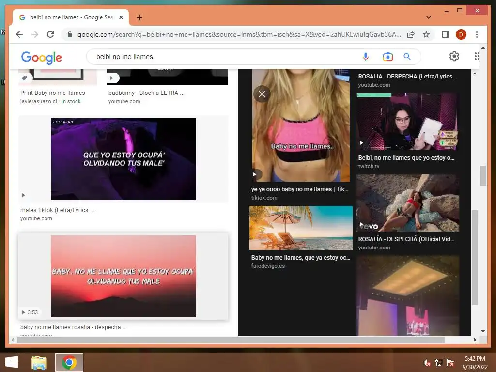Open the TikTok Baby no me llames image
The height and width of the screenshot is (372, 496).
[301, 125]
